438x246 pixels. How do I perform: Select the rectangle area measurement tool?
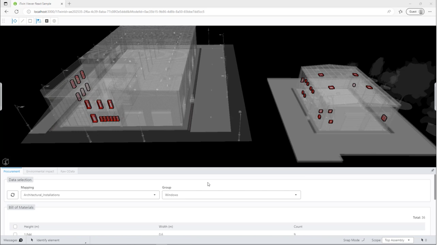(x=30, y=21)
